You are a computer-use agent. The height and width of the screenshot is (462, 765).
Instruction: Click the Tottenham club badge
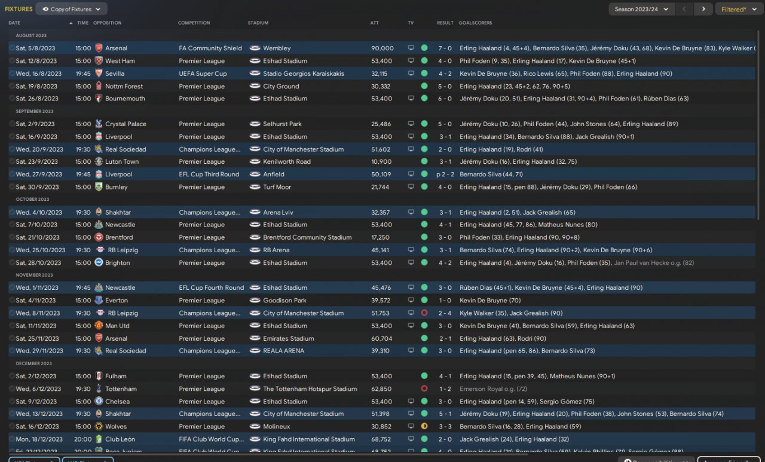pos(99,389)
